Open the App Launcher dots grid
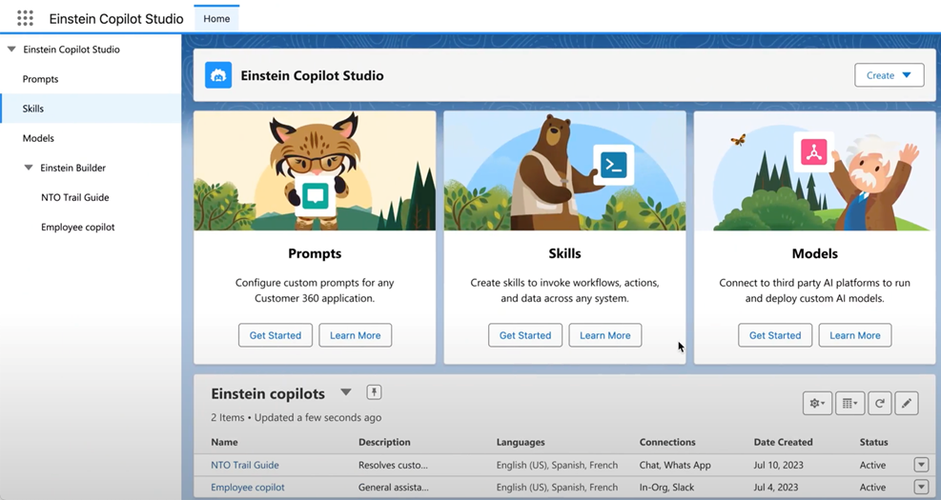 (x=25, y=19)
